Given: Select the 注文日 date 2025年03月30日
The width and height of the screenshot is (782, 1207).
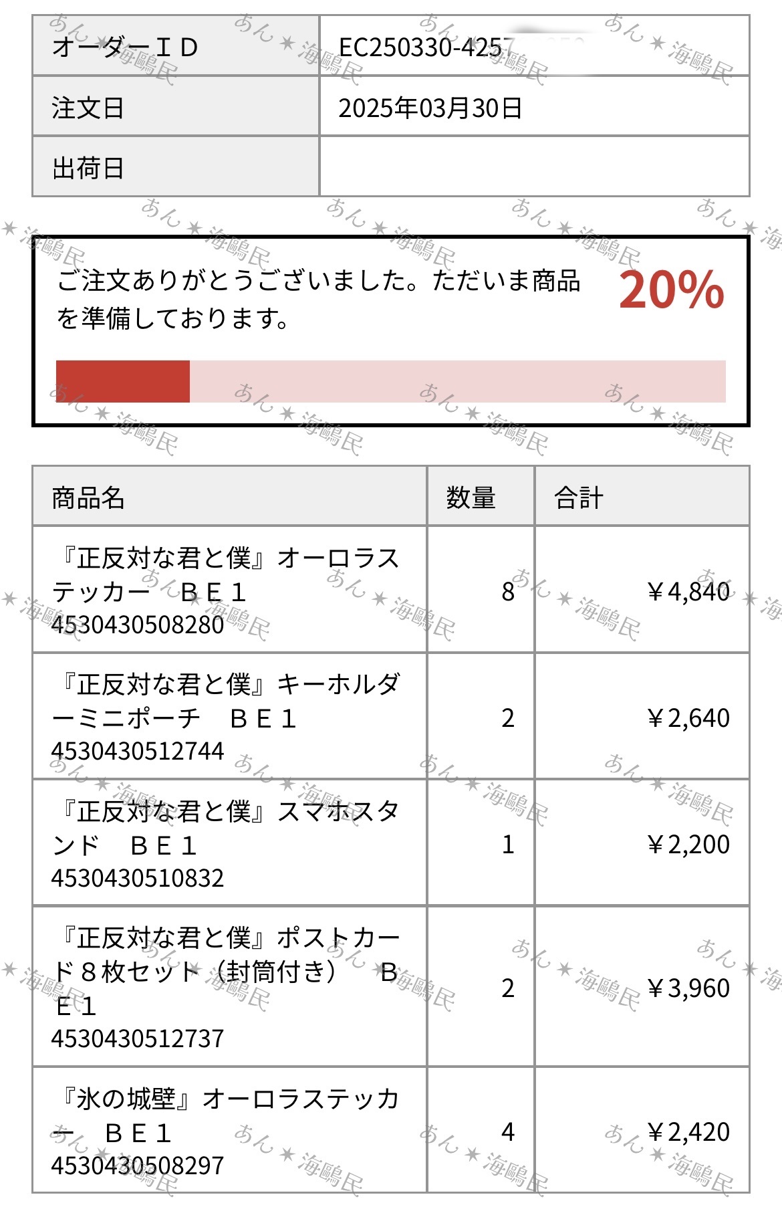Looking at the screenshot, I should (430, 108).
